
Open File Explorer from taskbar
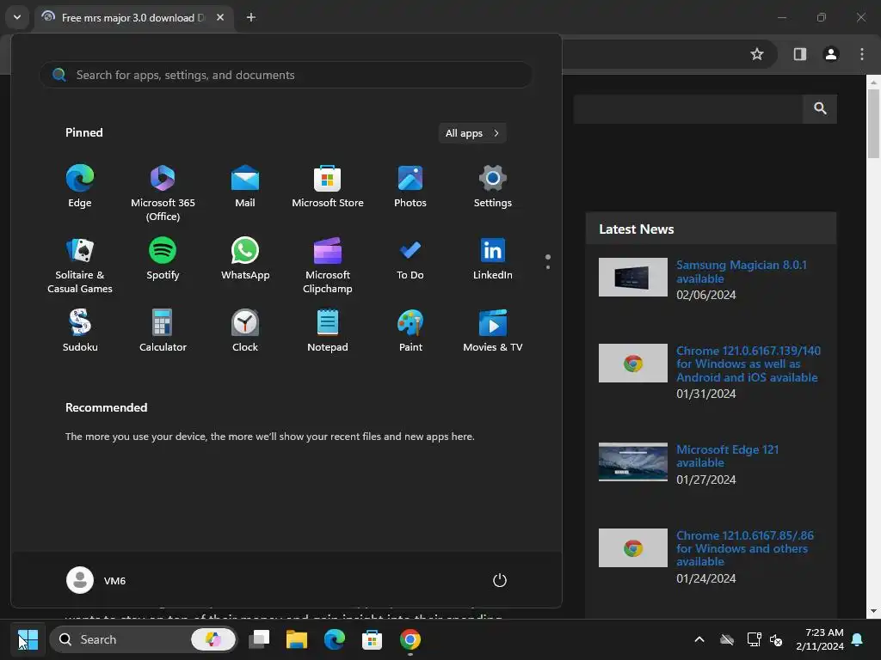[x=297, y=639]
